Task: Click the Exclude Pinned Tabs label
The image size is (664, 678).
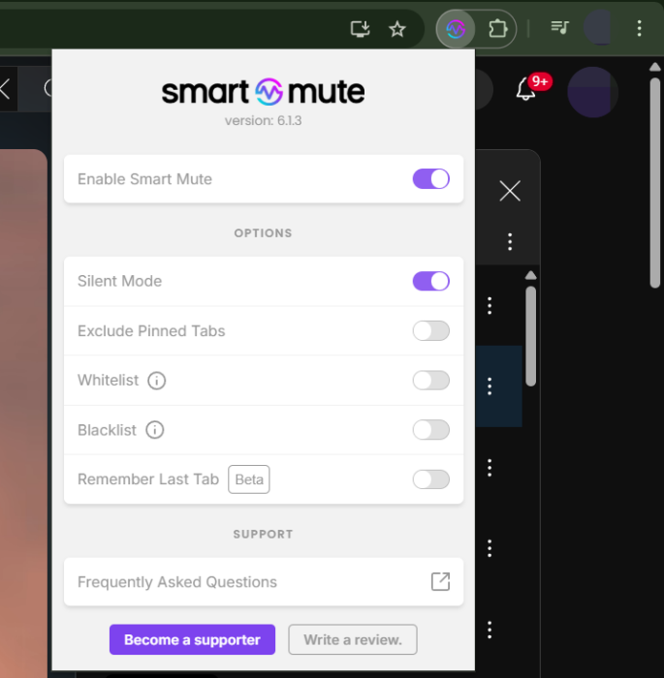Action: (x=151, y=331)
